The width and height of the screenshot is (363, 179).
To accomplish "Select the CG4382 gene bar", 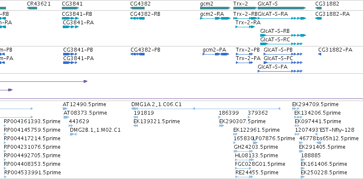I will point(137,8).
